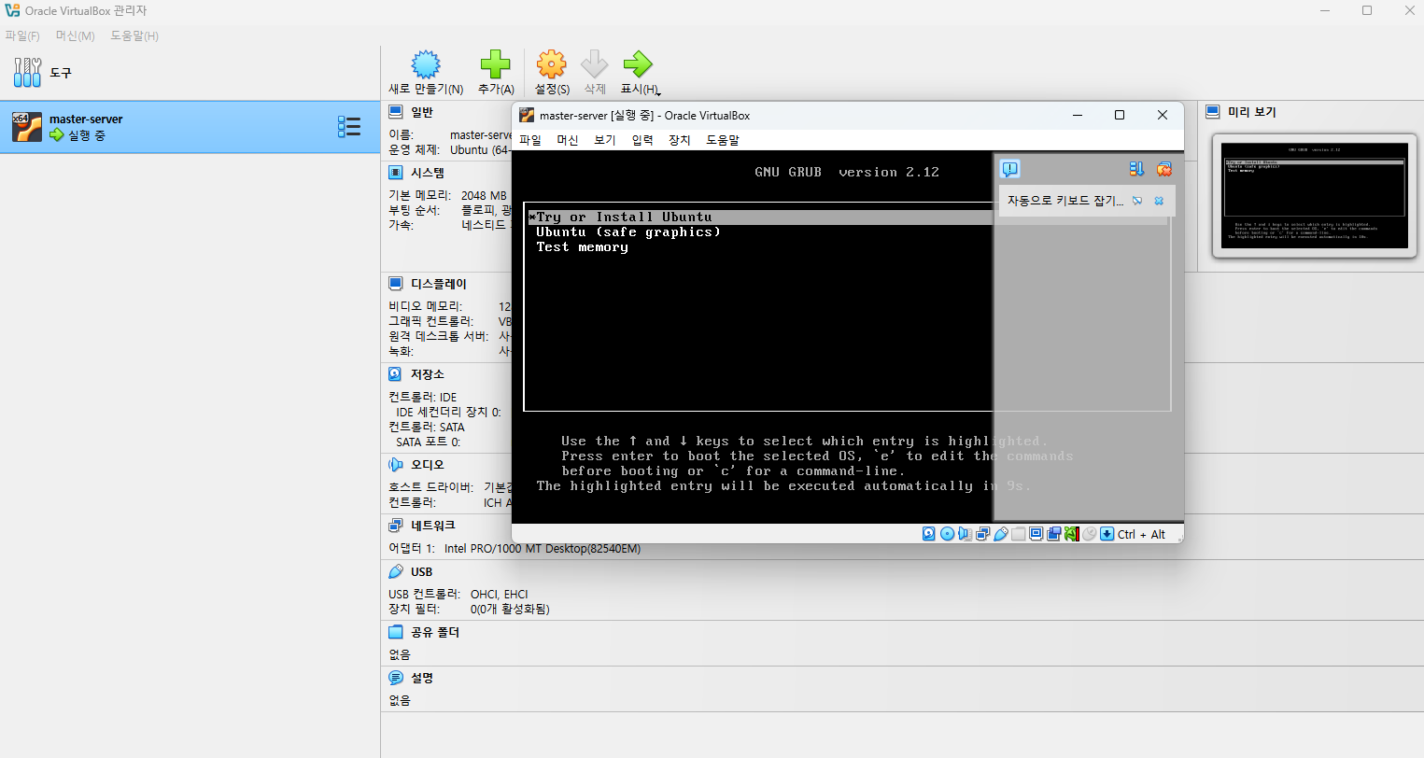Image resolution: width=1424 pixels, height=758 pixels.
Task: Click the 오디오 speaker icon
Action: tap(396, 465)
